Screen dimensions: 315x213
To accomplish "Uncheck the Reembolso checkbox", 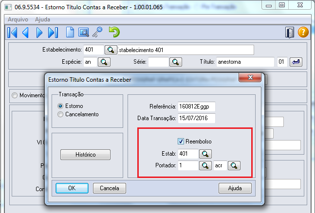I will pos(181,142).
